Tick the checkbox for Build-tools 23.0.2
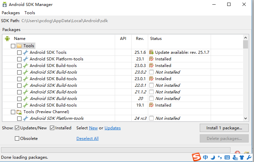The height and width of the screenshot is (162, 254). [x=19, y=72]
